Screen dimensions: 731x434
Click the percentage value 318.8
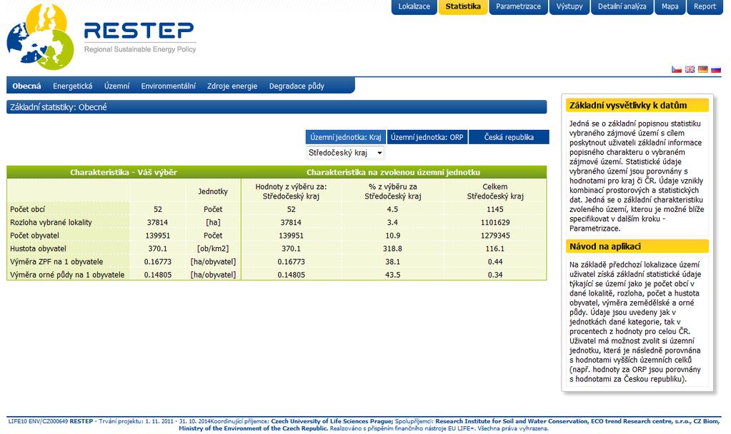point(392,248)
